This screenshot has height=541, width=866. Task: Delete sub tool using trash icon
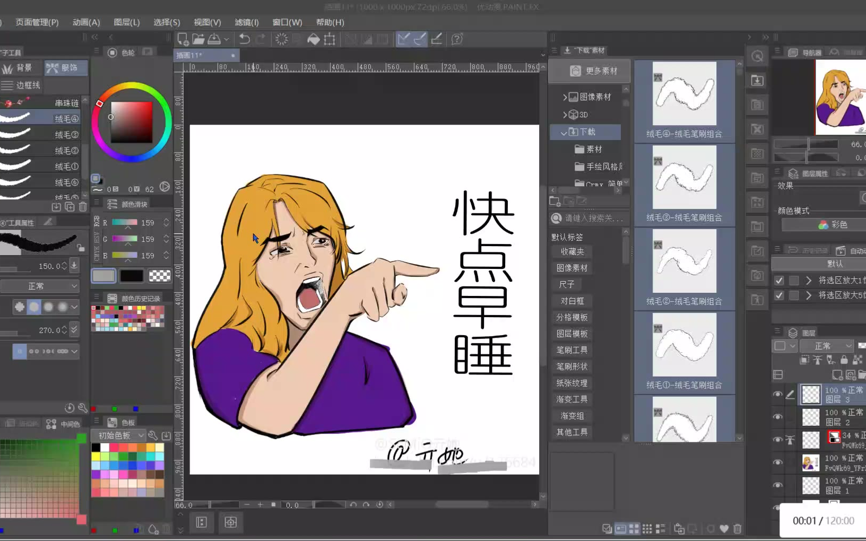[83, 207]
